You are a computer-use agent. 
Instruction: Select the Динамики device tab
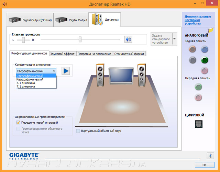tap(104, 20)
